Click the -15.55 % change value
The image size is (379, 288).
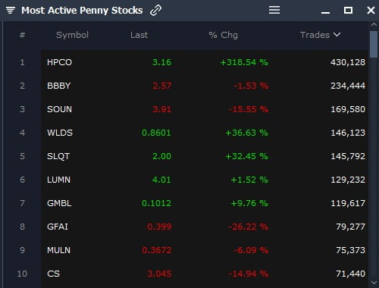[x=248, y=109]
